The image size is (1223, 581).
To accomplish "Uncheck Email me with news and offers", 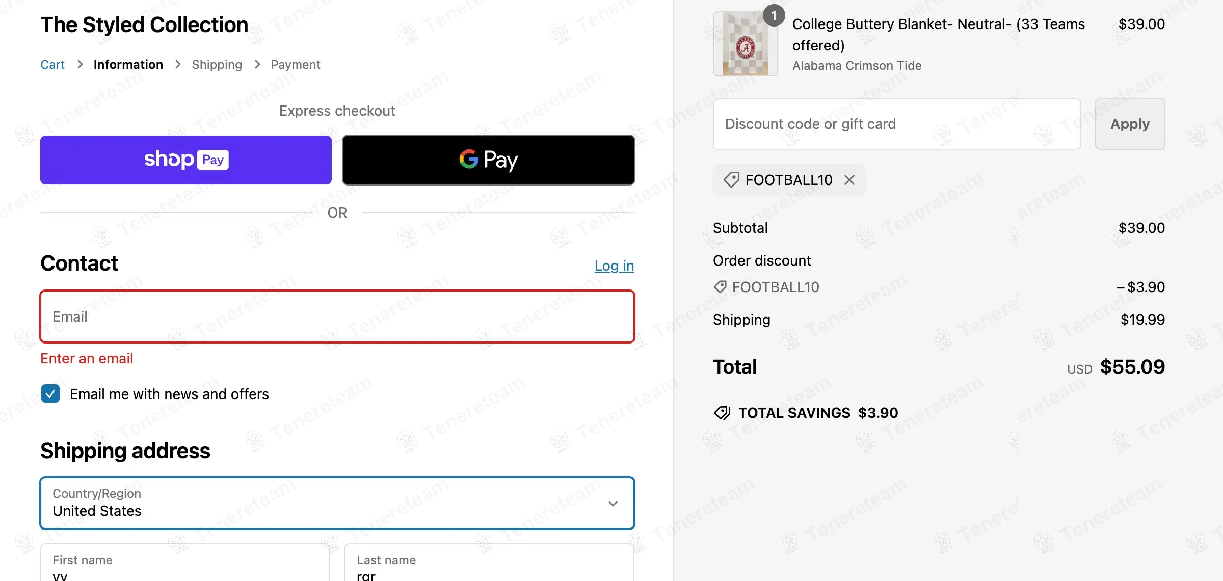I will [50, 394].
